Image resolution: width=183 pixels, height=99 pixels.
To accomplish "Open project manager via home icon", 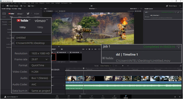I will click(x=175, y=97).
